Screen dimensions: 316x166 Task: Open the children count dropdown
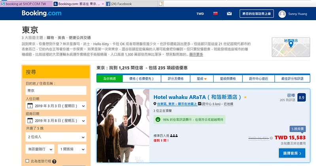[x=40, y=149]
